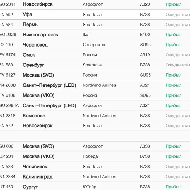Select the Победа airline name
The image size is (190, 190).
pos(90,156)
